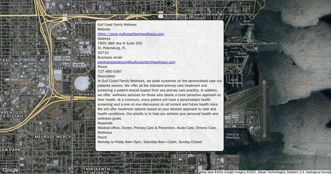Click the Description heading in the info card
This screenshot has height=174, width=331.
coord(106,76)
